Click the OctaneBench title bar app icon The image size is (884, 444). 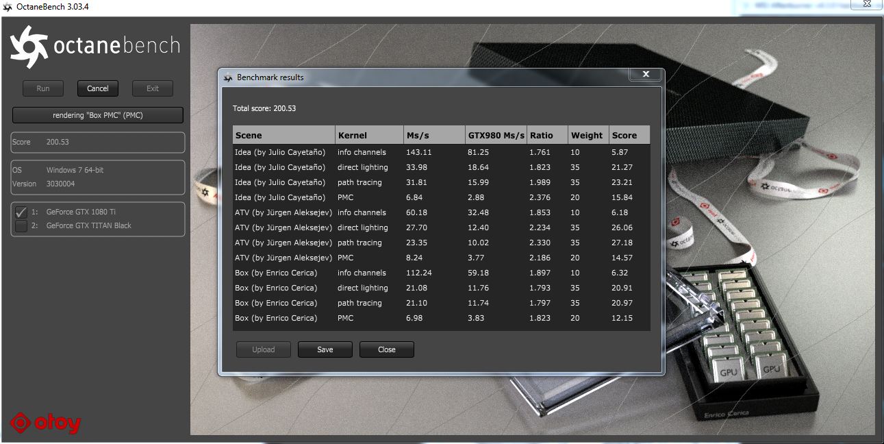tap(7, 7)
